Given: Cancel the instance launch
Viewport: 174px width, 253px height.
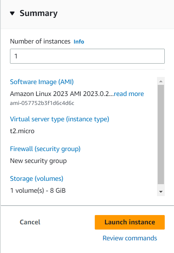Looking at the screenshot, I should click(30, 222).
